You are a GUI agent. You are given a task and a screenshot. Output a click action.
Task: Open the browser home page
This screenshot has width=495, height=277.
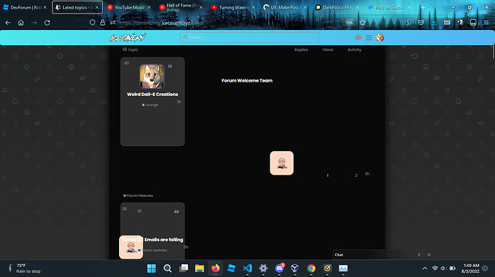click(x=21, y=23)
